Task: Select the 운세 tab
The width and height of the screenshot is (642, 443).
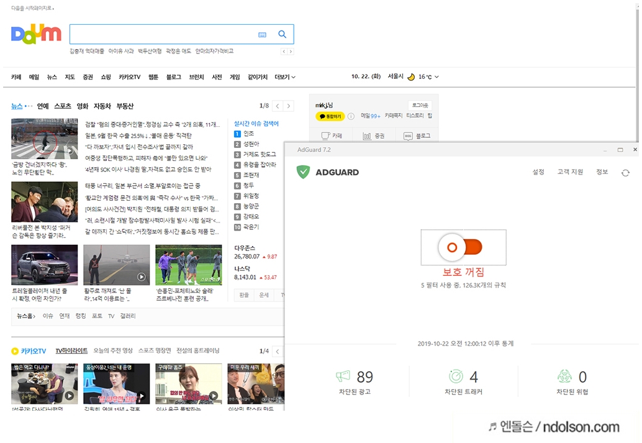Action: pos(264,295)
